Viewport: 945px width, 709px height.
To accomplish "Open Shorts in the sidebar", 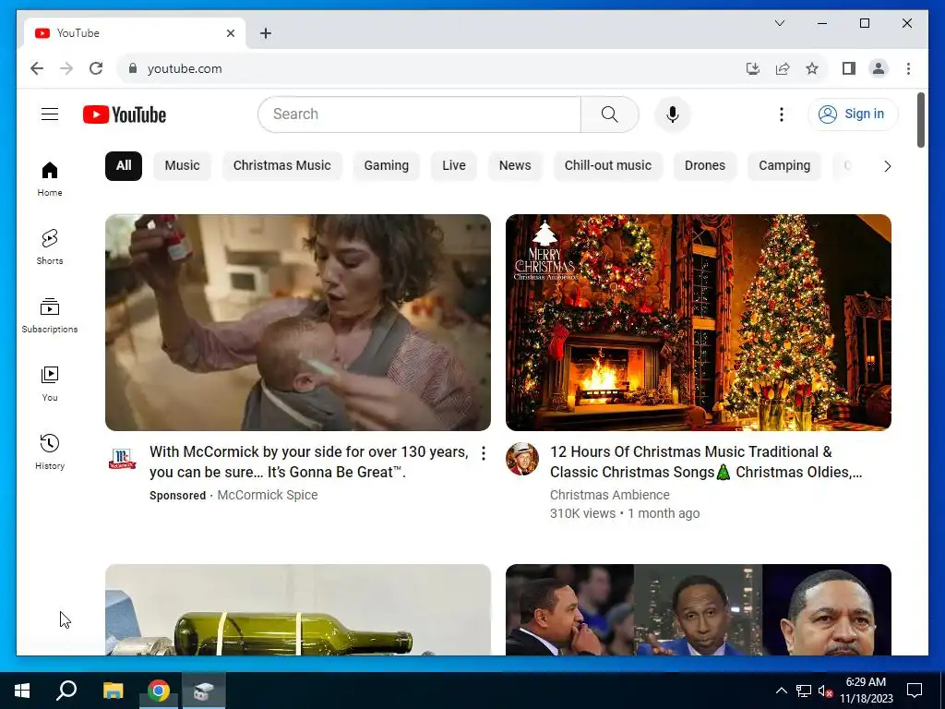I will click(50, 247).
